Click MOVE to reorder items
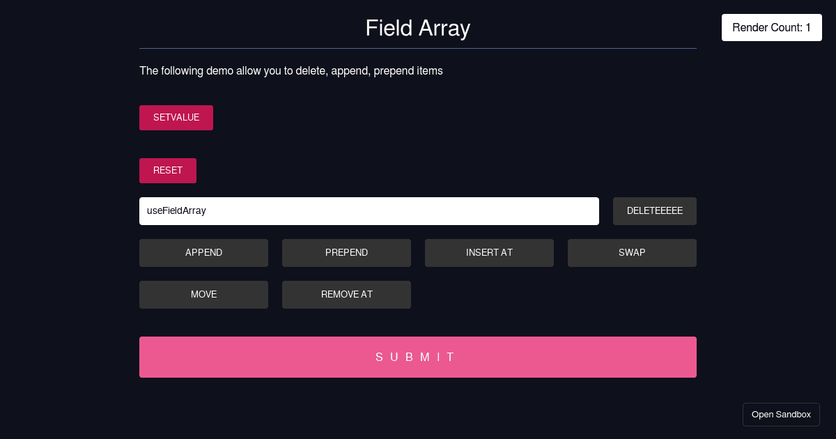Viewport: 836px width, 439px height. [x=203, y=294]
